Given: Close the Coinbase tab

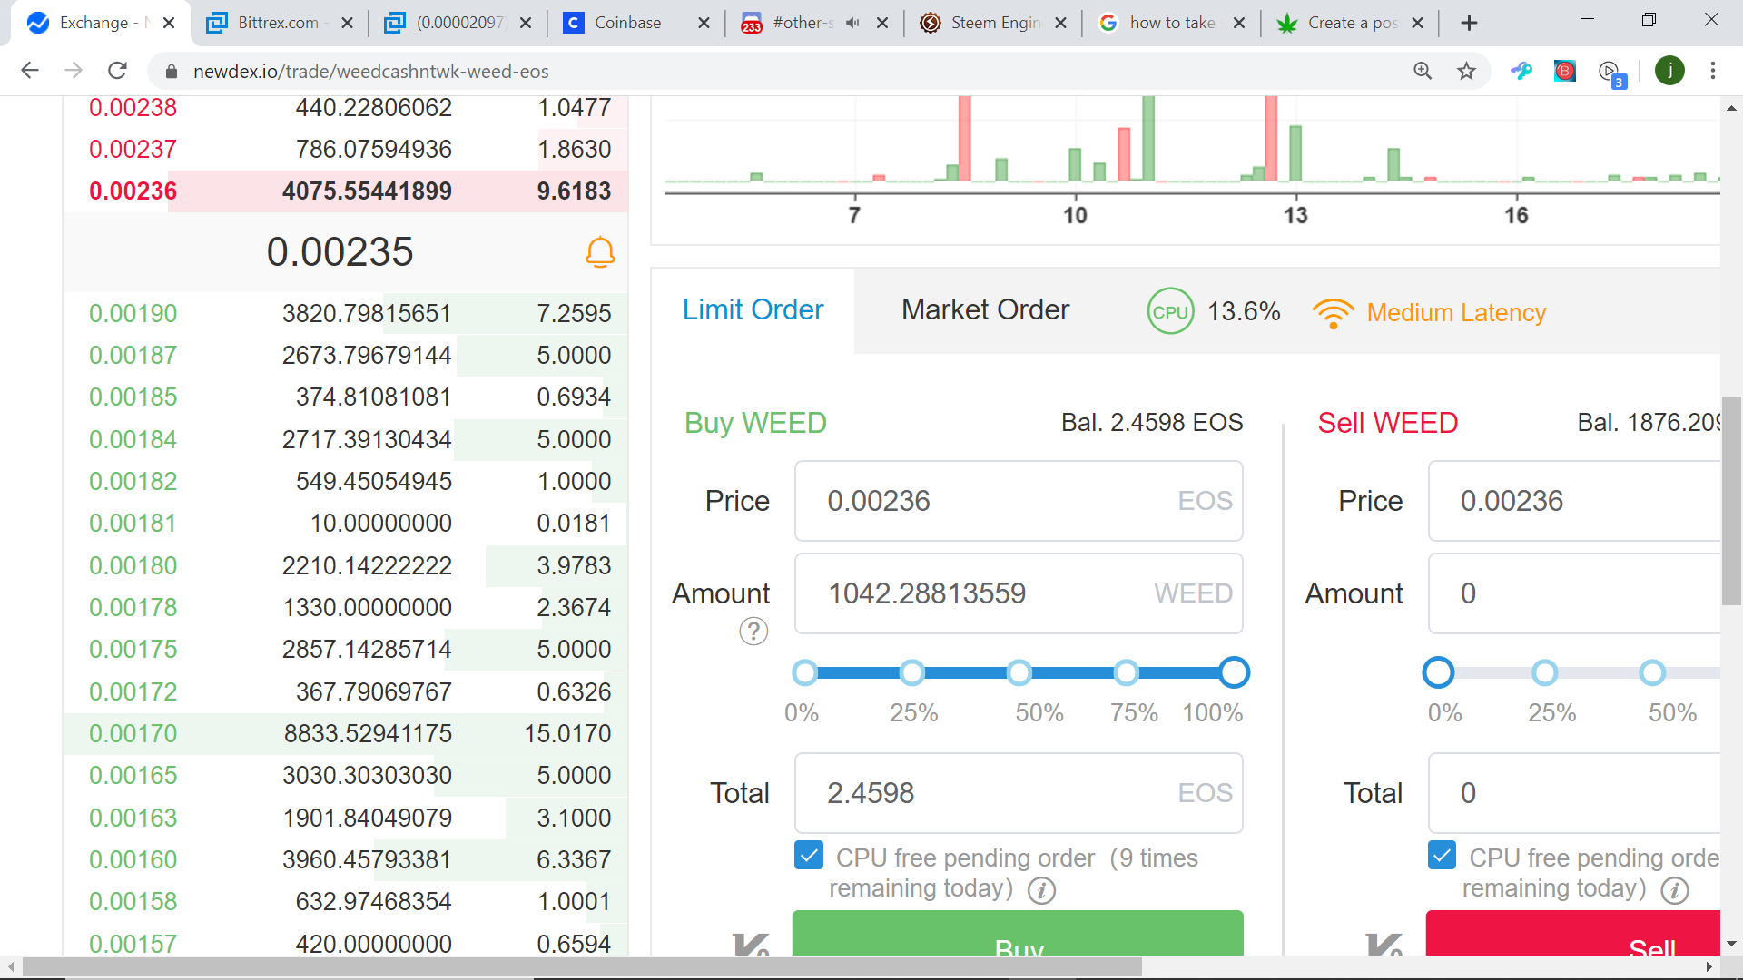Looking at the screenshot, I should tap(704, 23).
